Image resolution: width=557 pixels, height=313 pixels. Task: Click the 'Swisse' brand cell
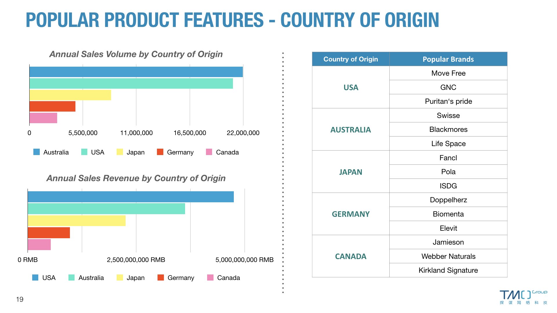(x=448, y=115)
